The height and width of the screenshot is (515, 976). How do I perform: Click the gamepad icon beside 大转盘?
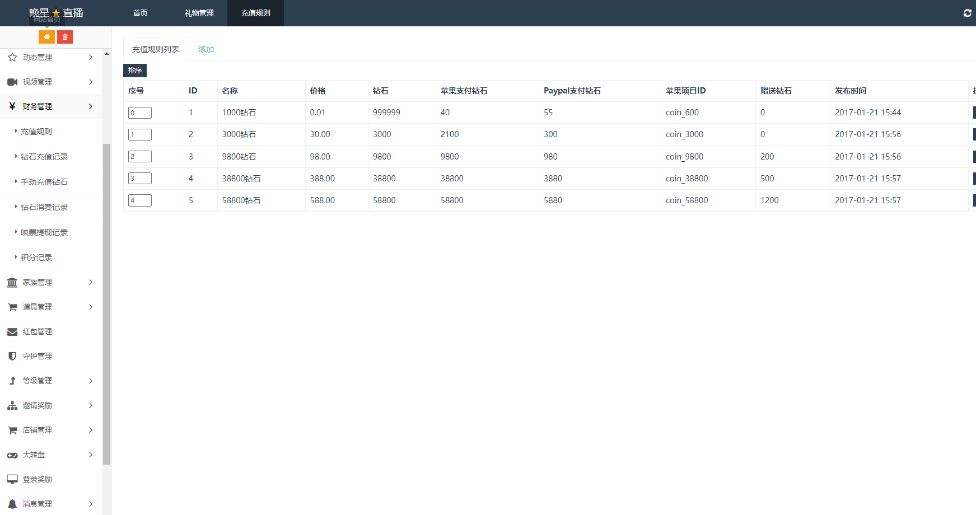(12, 455)
